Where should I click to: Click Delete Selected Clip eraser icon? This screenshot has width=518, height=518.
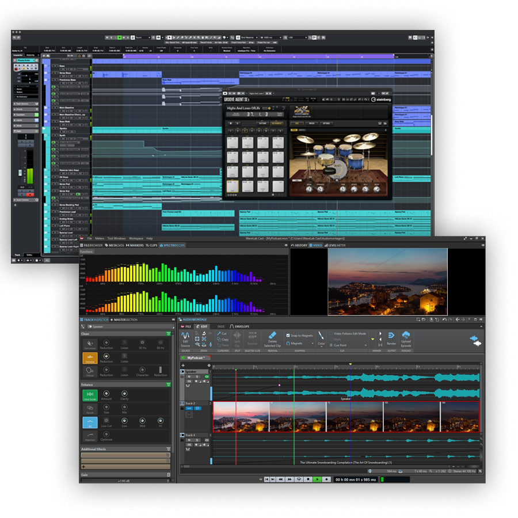tap(273, 334)
